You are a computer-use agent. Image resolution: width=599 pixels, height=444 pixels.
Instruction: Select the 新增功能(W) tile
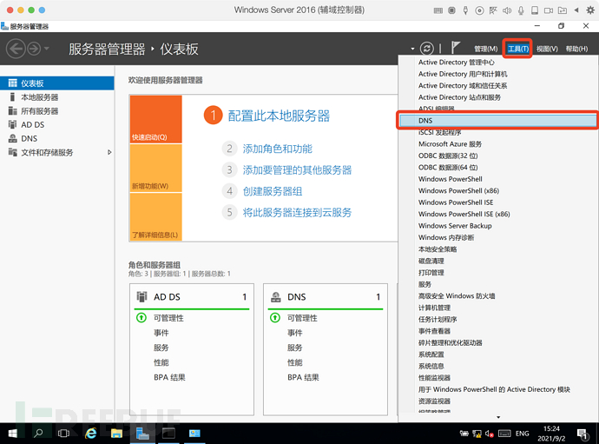pyautogui.click(x=156, y=169)
